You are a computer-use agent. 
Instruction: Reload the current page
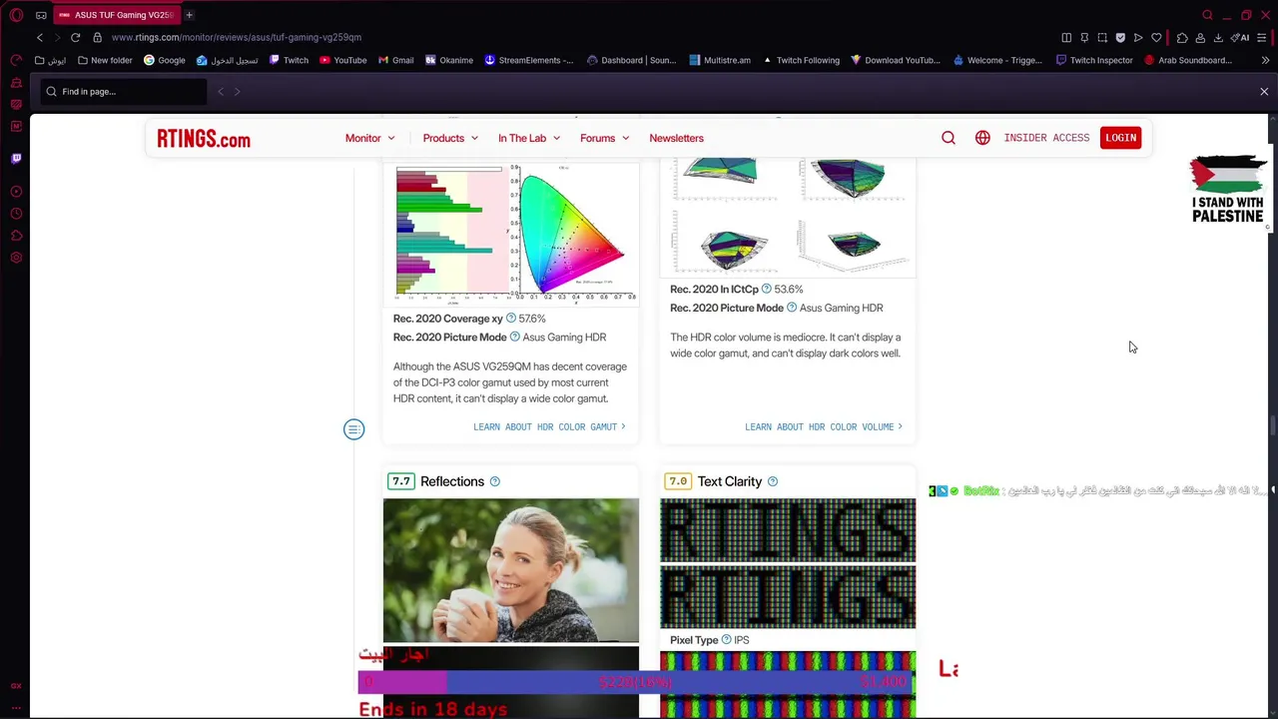[75, 38]
